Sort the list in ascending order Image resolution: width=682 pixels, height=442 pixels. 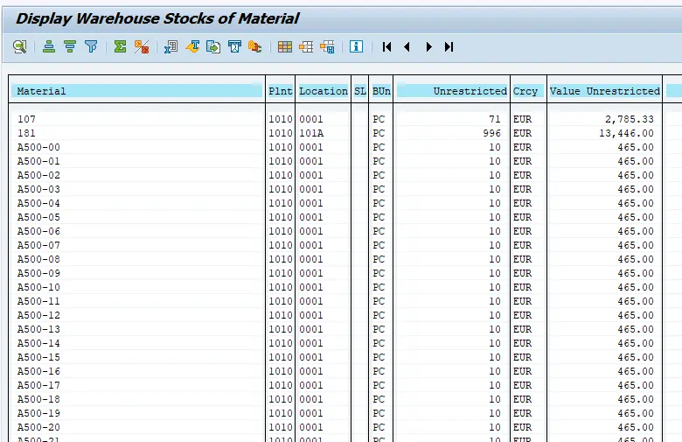[x=49, y=47]
